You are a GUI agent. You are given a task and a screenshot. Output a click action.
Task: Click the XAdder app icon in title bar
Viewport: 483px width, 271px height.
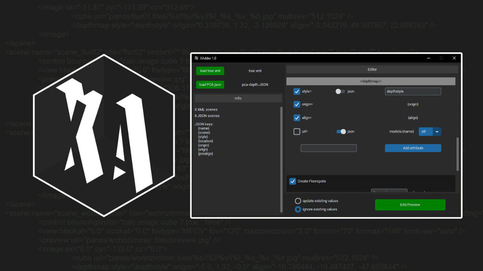pyautogui.click(x=196, y=58)
